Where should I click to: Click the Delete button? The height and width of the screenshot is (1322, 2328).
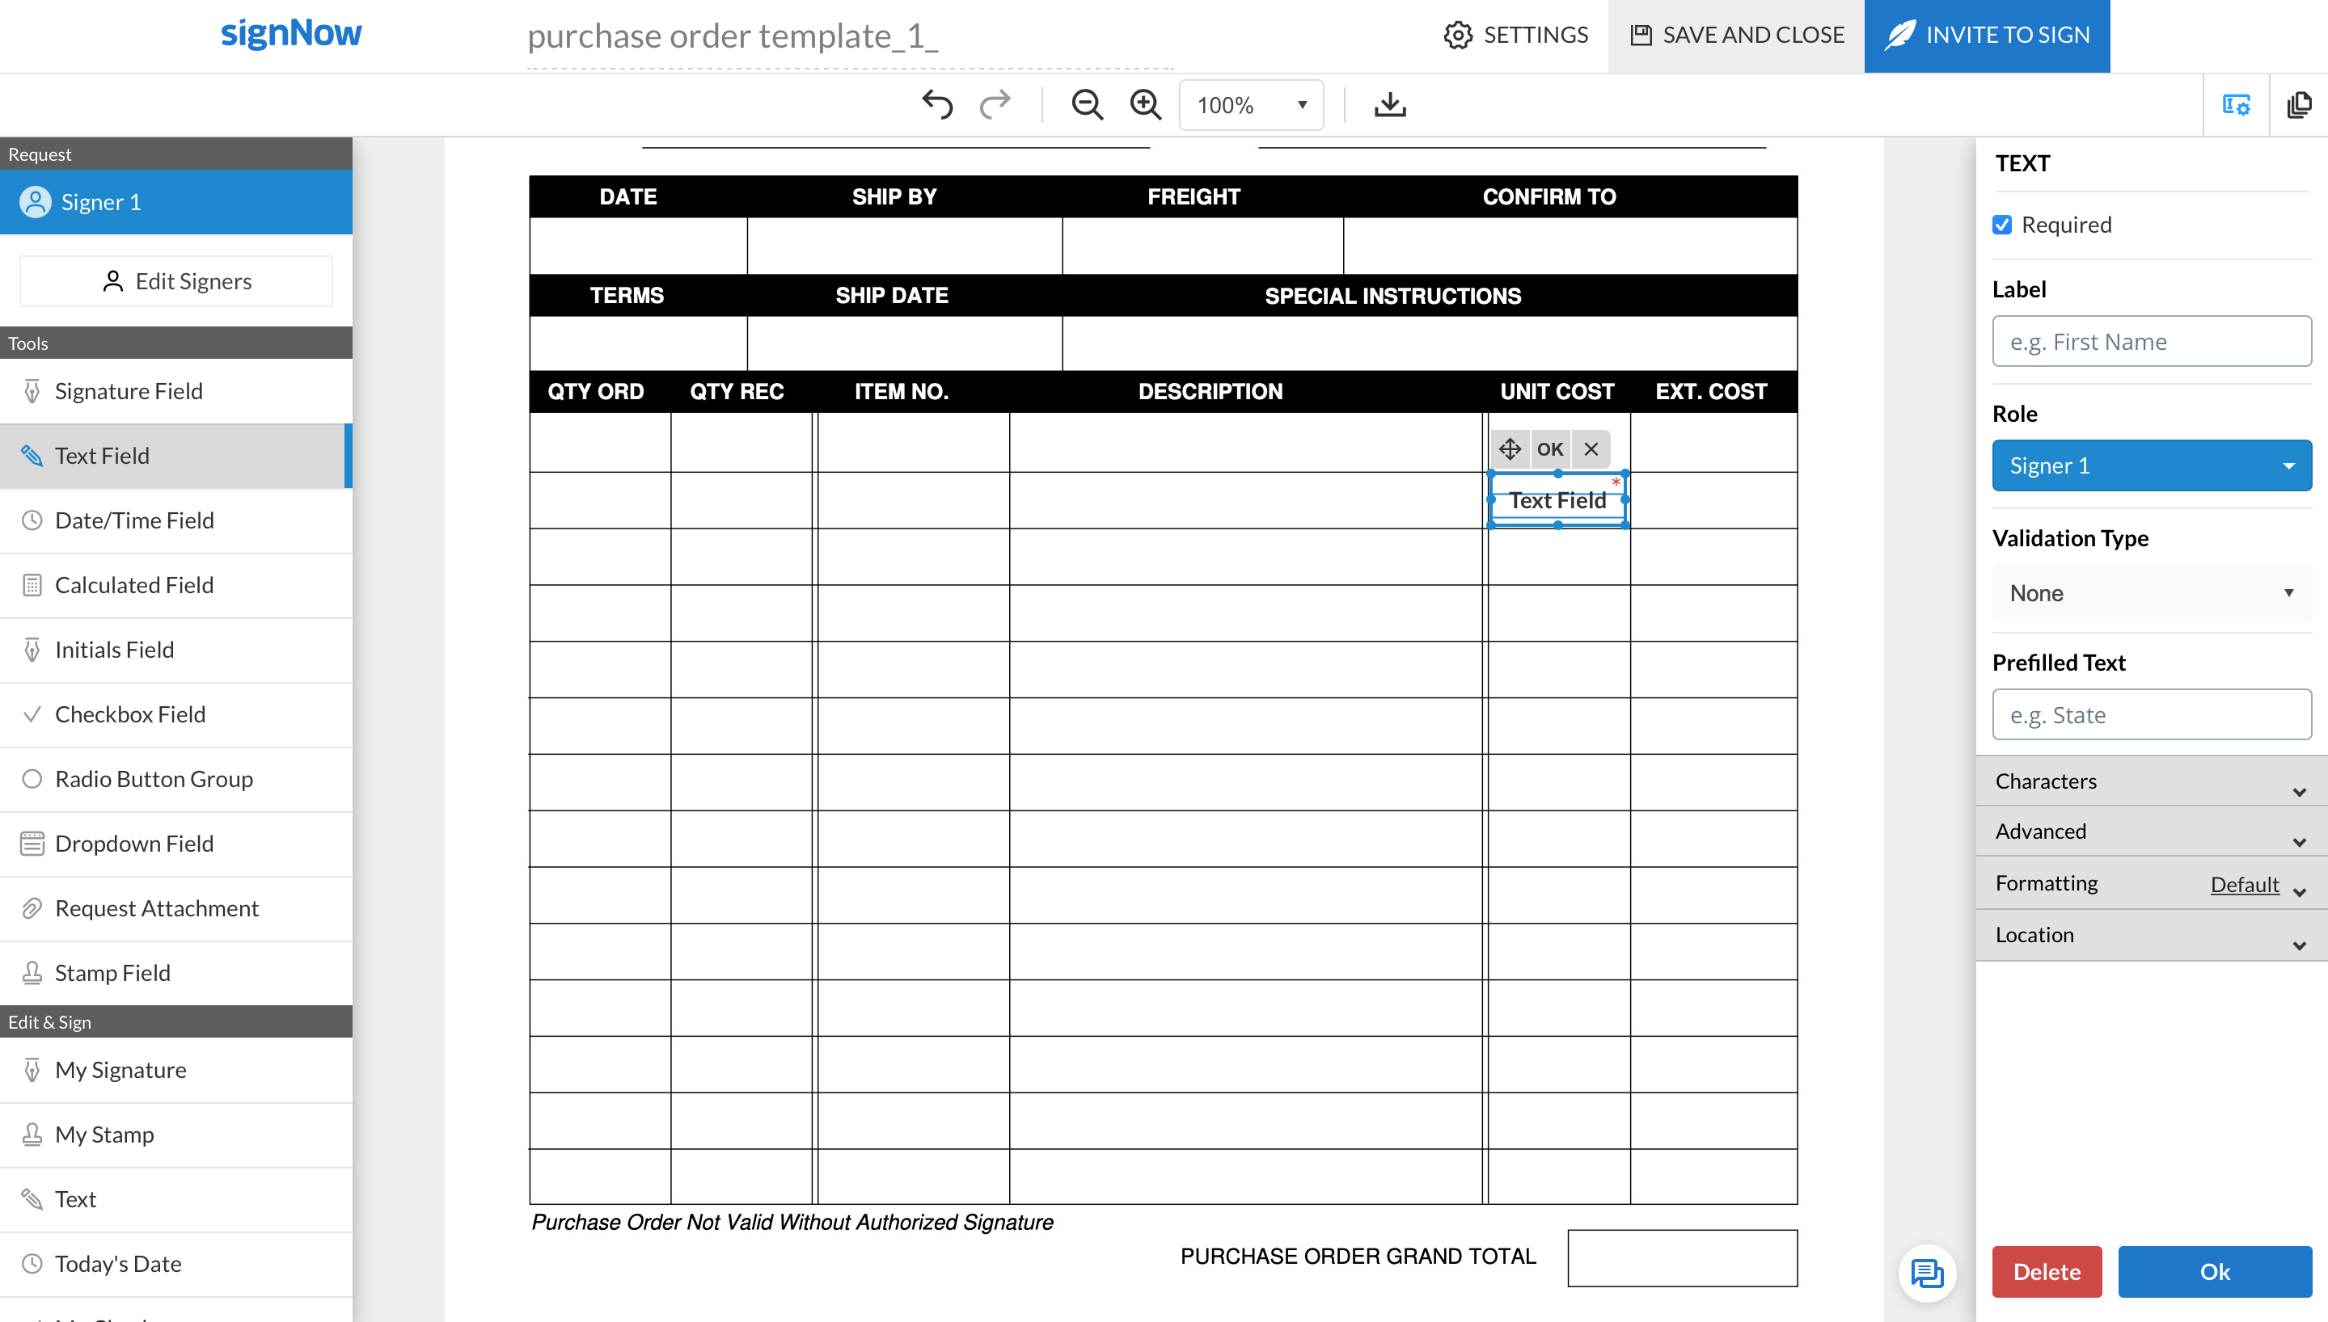pyautogui.click(x=2047, y=1271)
